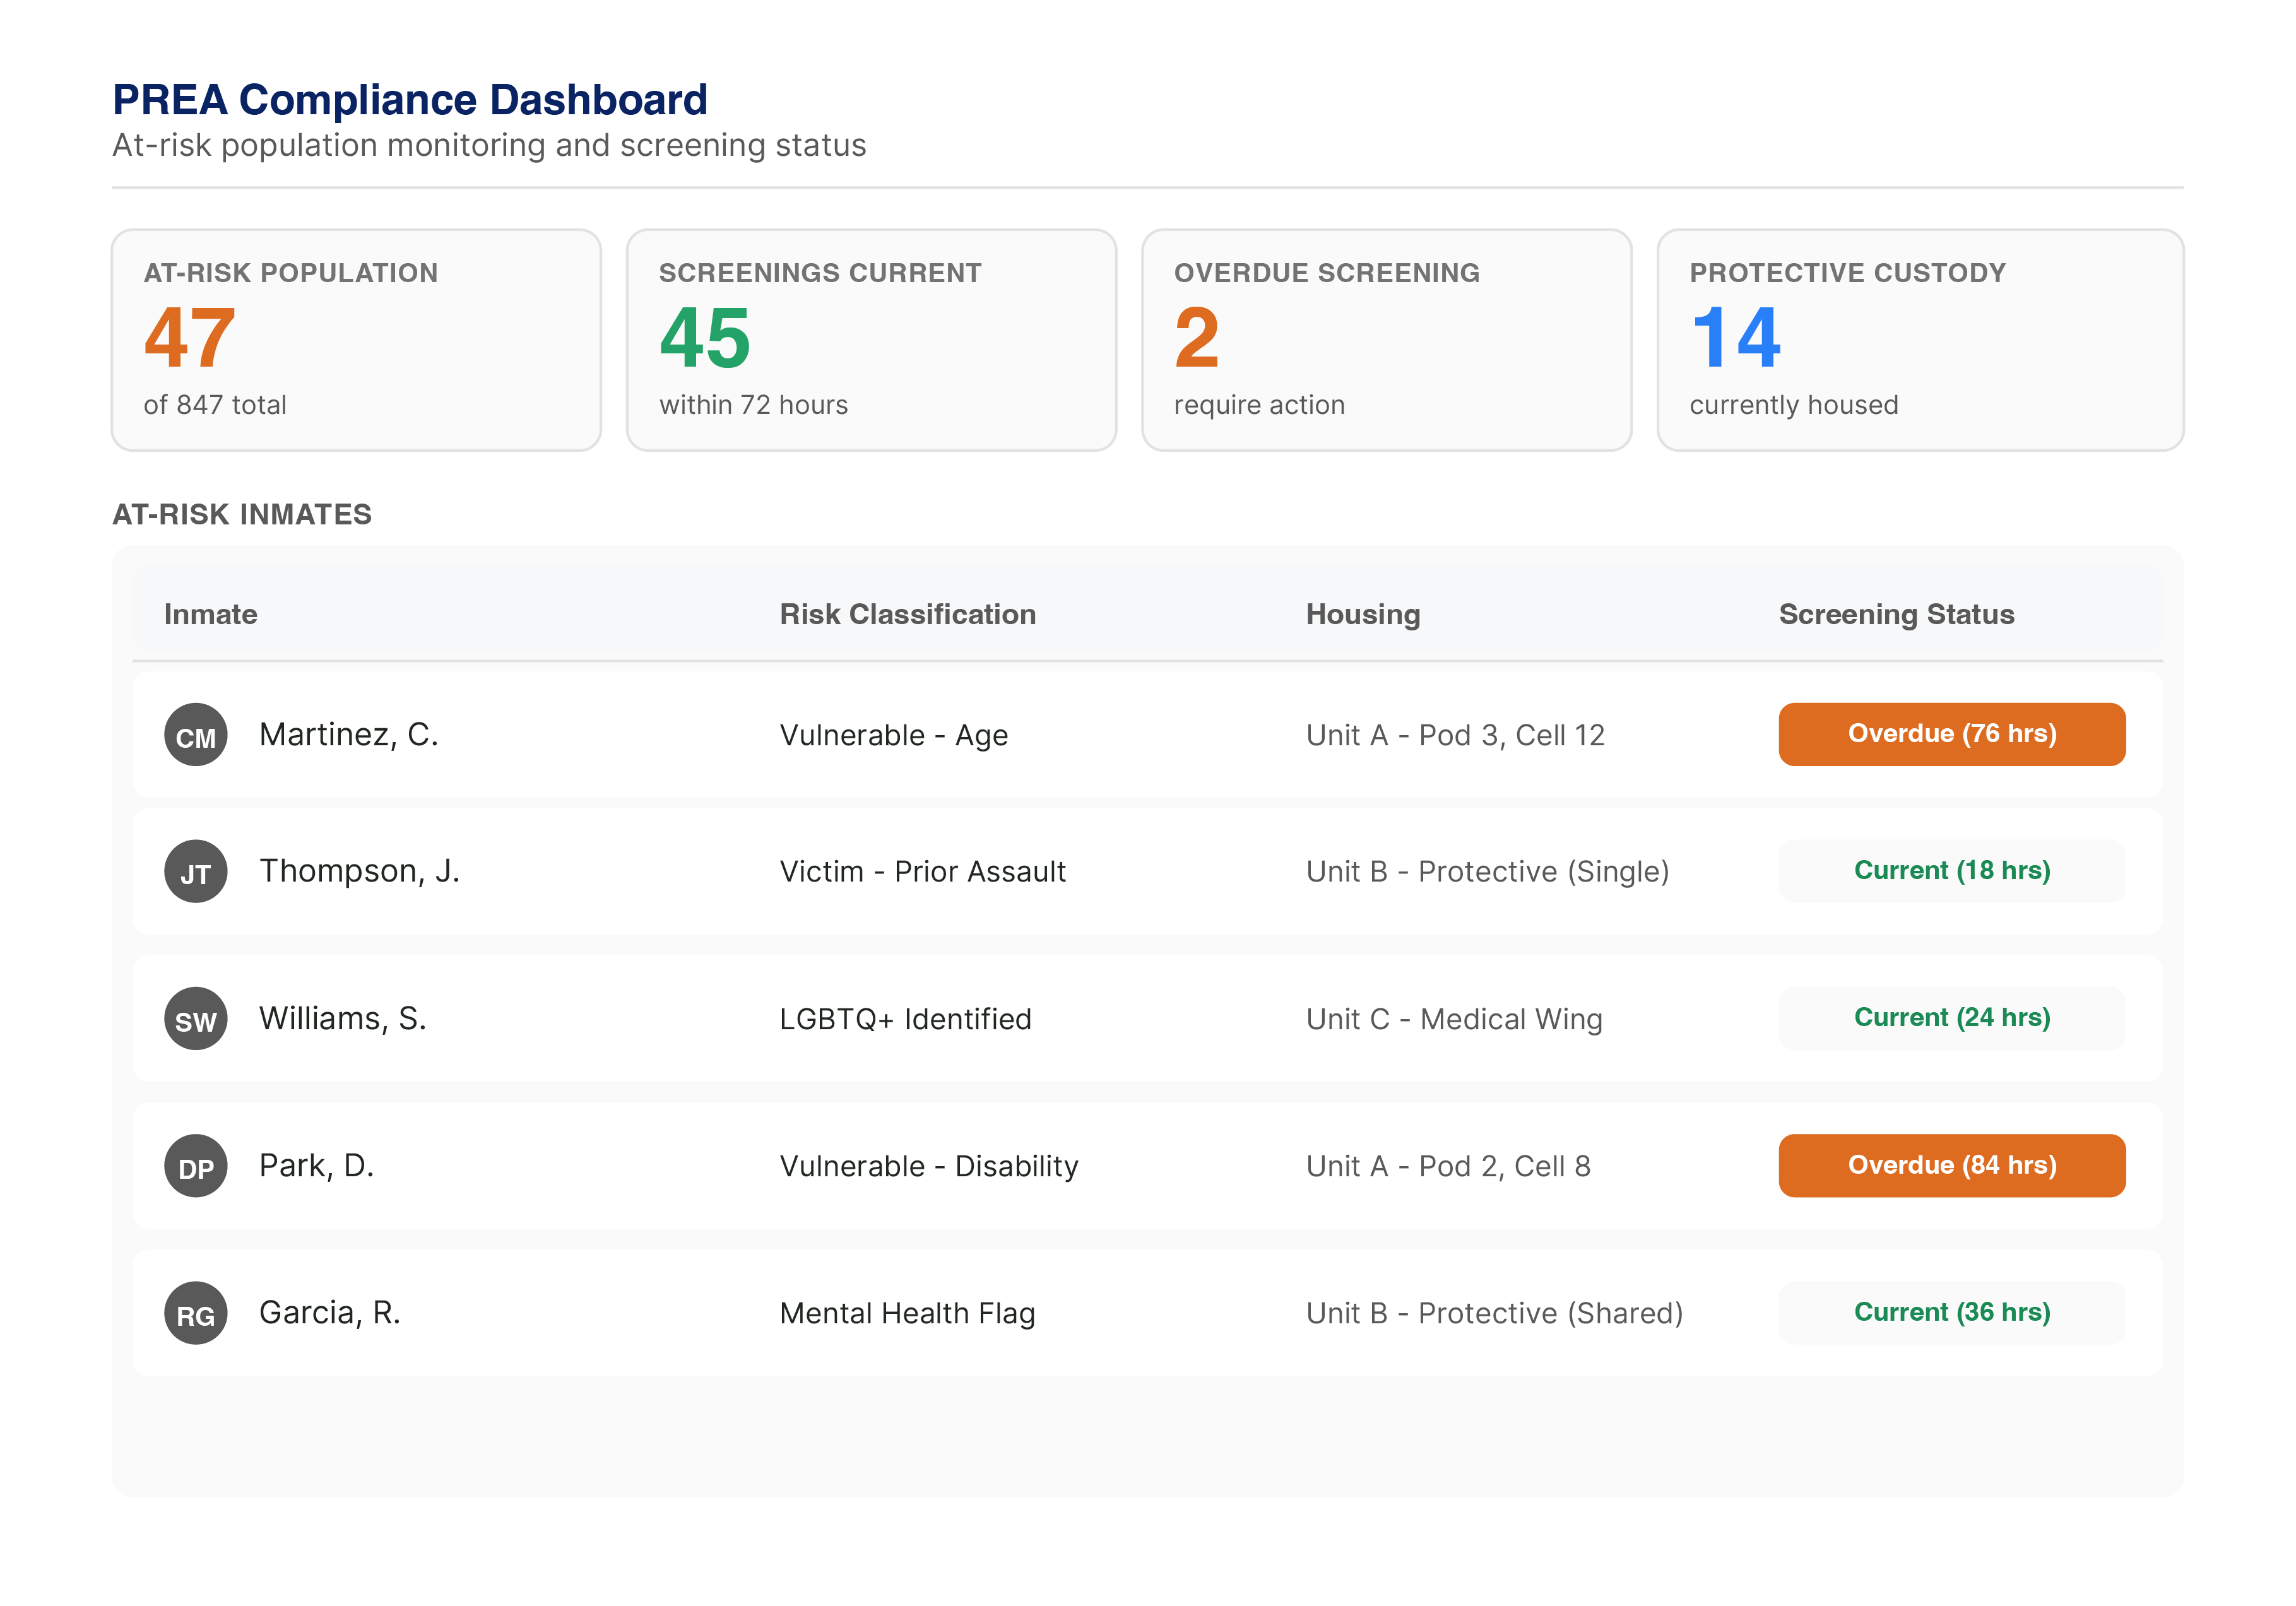Select the Martinez, C. inmate name
This screenshot has width=2296, height=1606.
tap(348, 735)
